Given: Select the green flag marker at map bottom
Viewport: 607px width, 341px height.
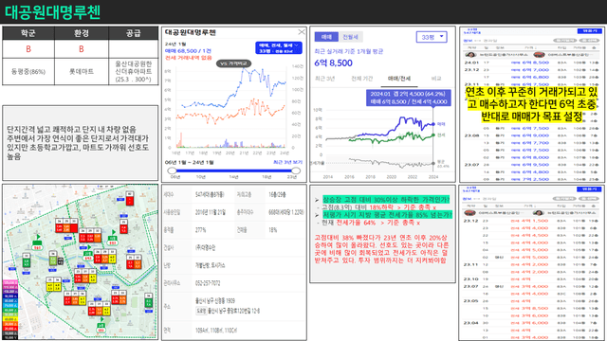Looking at the screenshot, I should tap(101, 320).
